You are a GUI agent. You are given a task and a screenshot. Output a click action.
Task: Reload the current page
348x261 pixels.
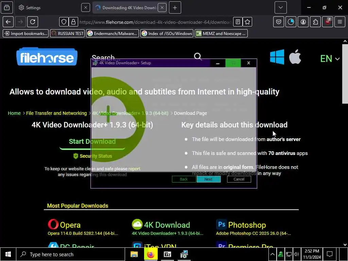33,22
